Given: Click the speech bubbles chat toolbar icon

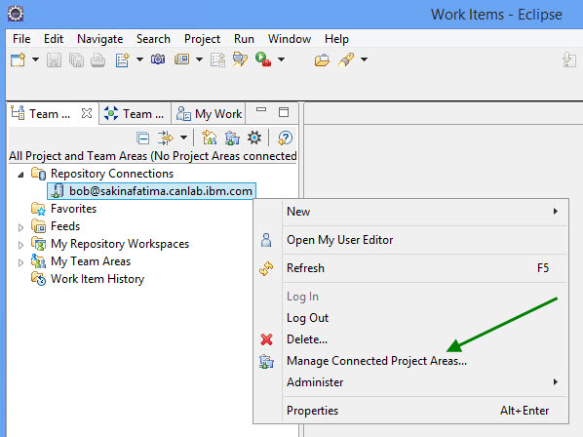Looking at the screenshot, I should [x=240, y=60].
